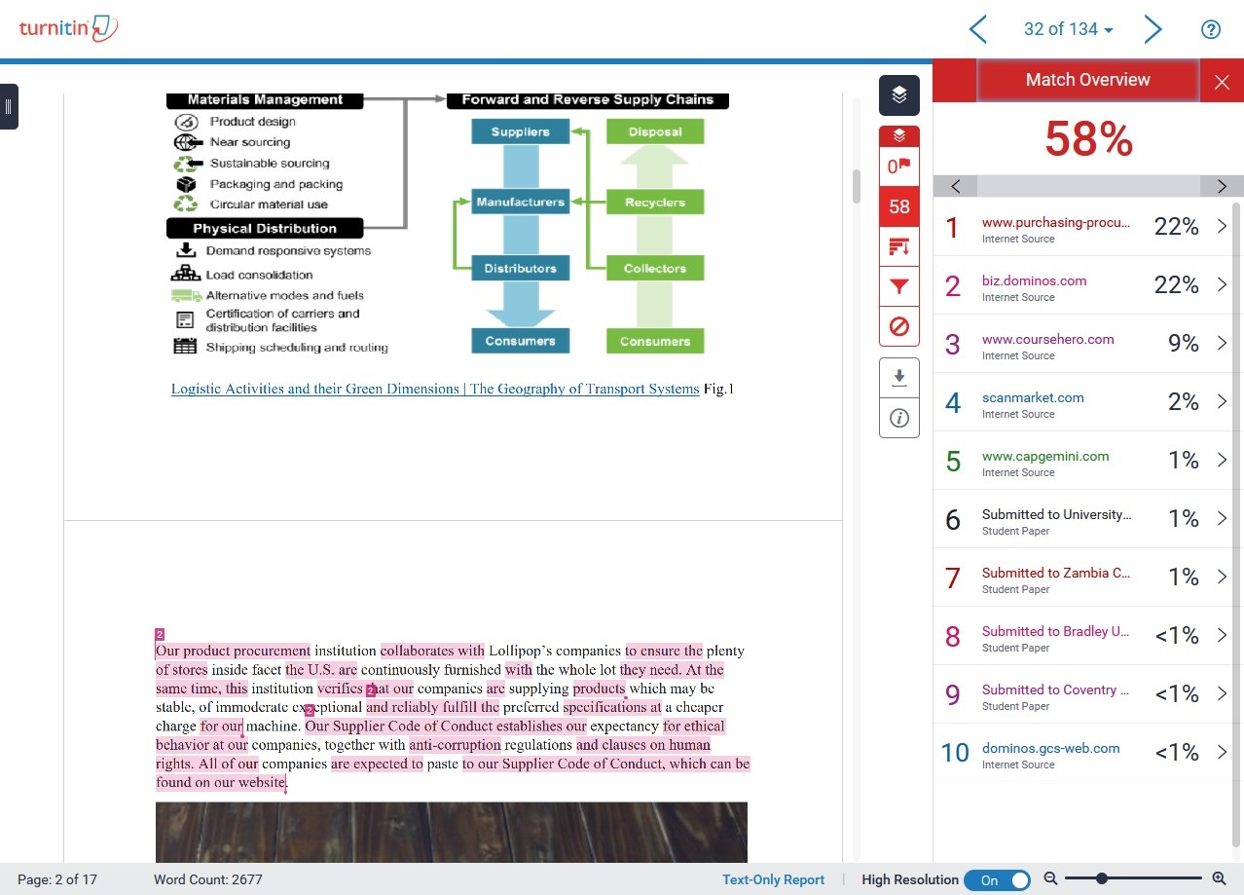The image size is (1244, 895).
Task: Expand the www.coursehero.com match breakdown
Action: (x=1222, y=344)
